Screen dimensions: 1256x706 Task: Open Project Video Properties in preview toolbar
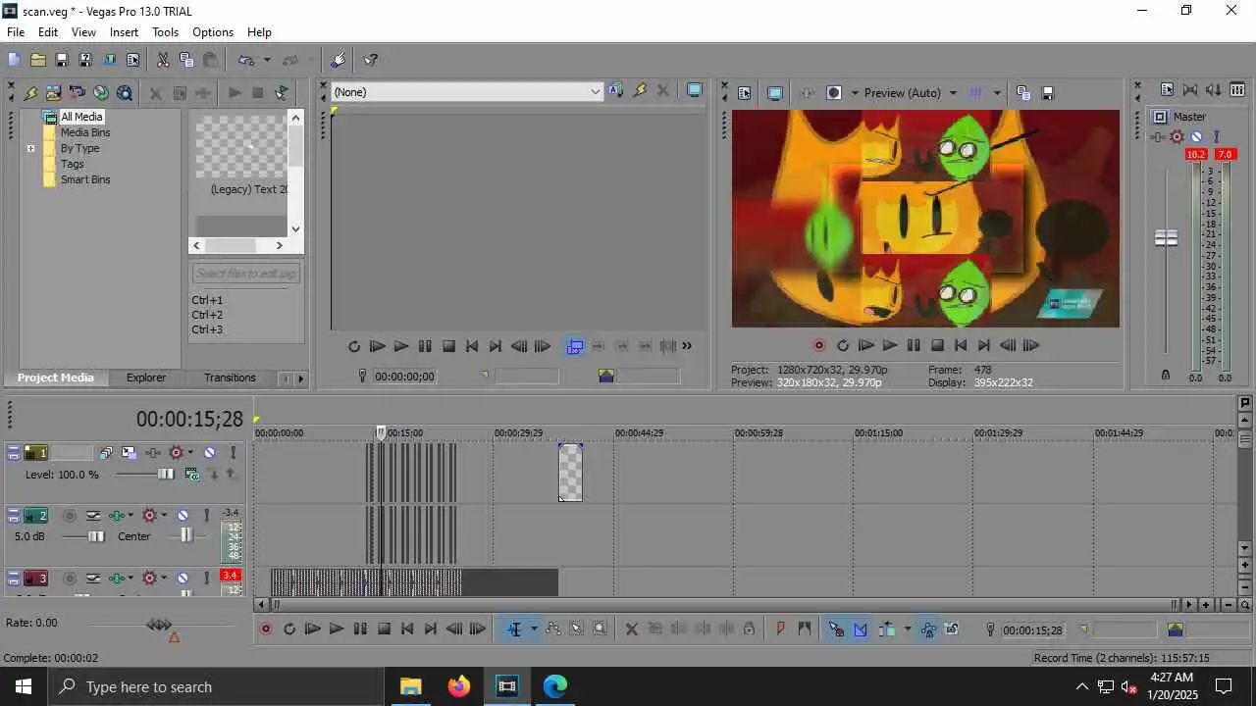click(744, 93)
